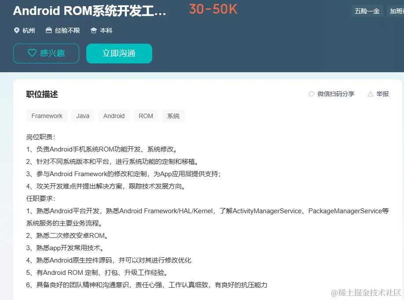Click line 负责Android手机系统ROM功能开发

pyautogui.click(x=102, y=149)
